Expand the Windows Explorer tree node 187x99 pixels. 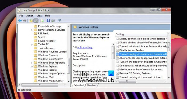(32, 66)
